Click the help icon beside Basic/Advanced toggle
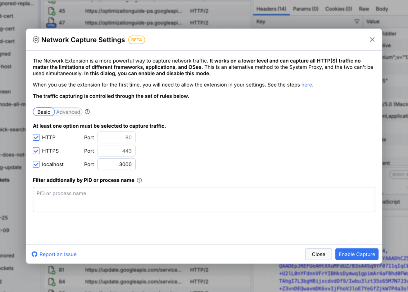The image size is (408, 292). click(x=87, y=112)
